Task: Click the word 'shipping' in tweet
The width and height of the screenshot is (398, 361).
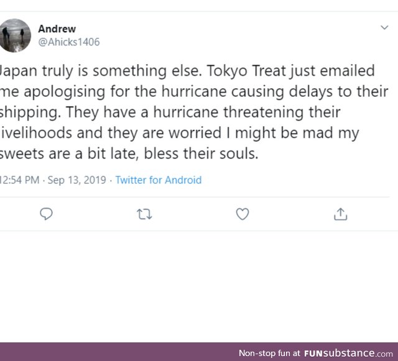Action: [29, 112]
